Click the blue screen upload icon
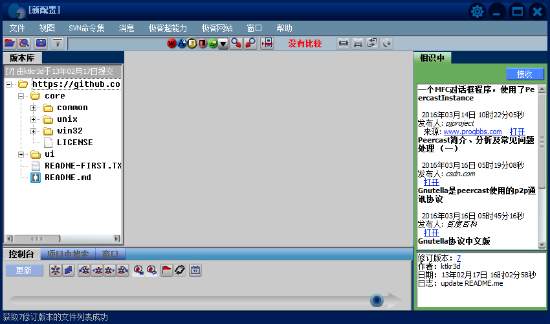This screenshot has width=550, height=324. [x=41, y=43]
